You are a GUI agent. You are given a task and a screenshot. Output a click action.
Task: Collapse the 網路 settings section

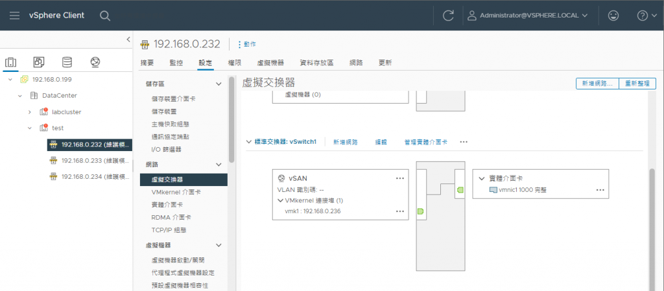(219, 164)
